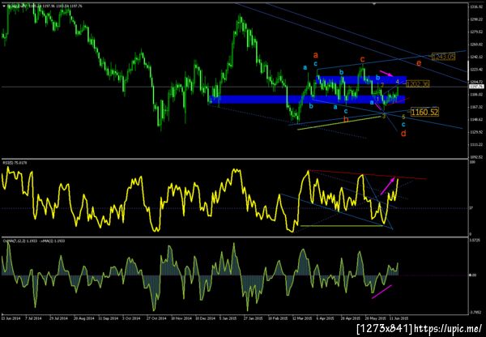Select the 1202.36 price label box
Screen dimensions: 486x337
(x=417, y=83)
